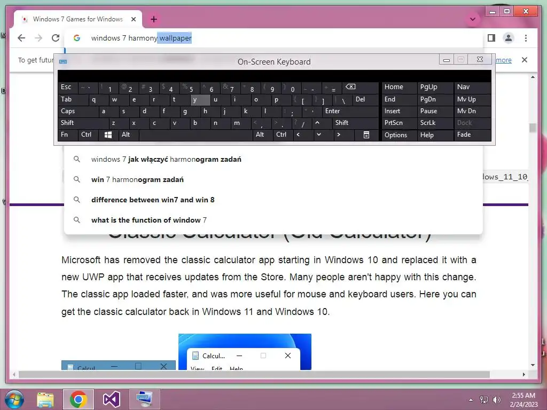Reload the page with refresh icon

point(56,38)
